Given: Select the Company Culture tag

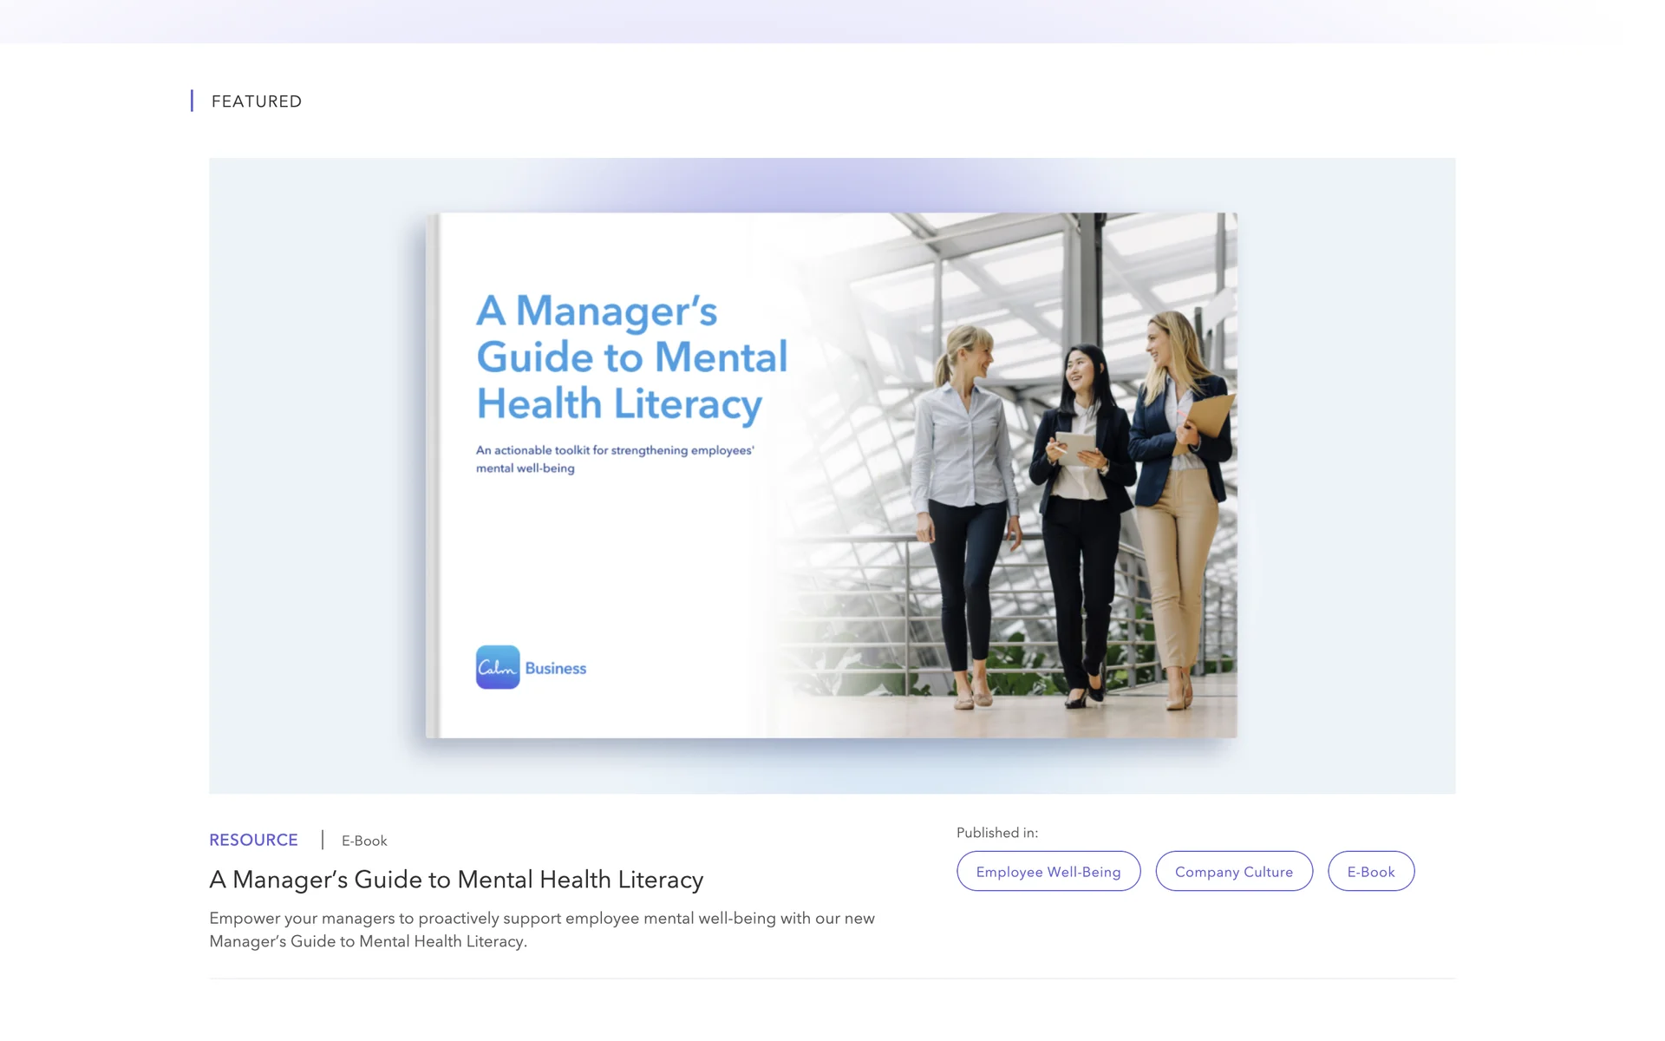Looking at the screenshot, I should tap(1233, 871).
